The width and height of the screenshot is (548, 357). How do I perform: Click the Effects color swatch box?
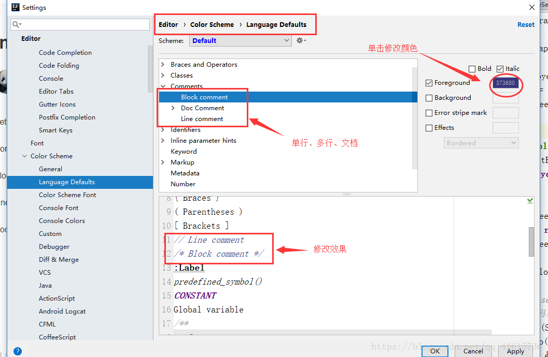[505, 128]
